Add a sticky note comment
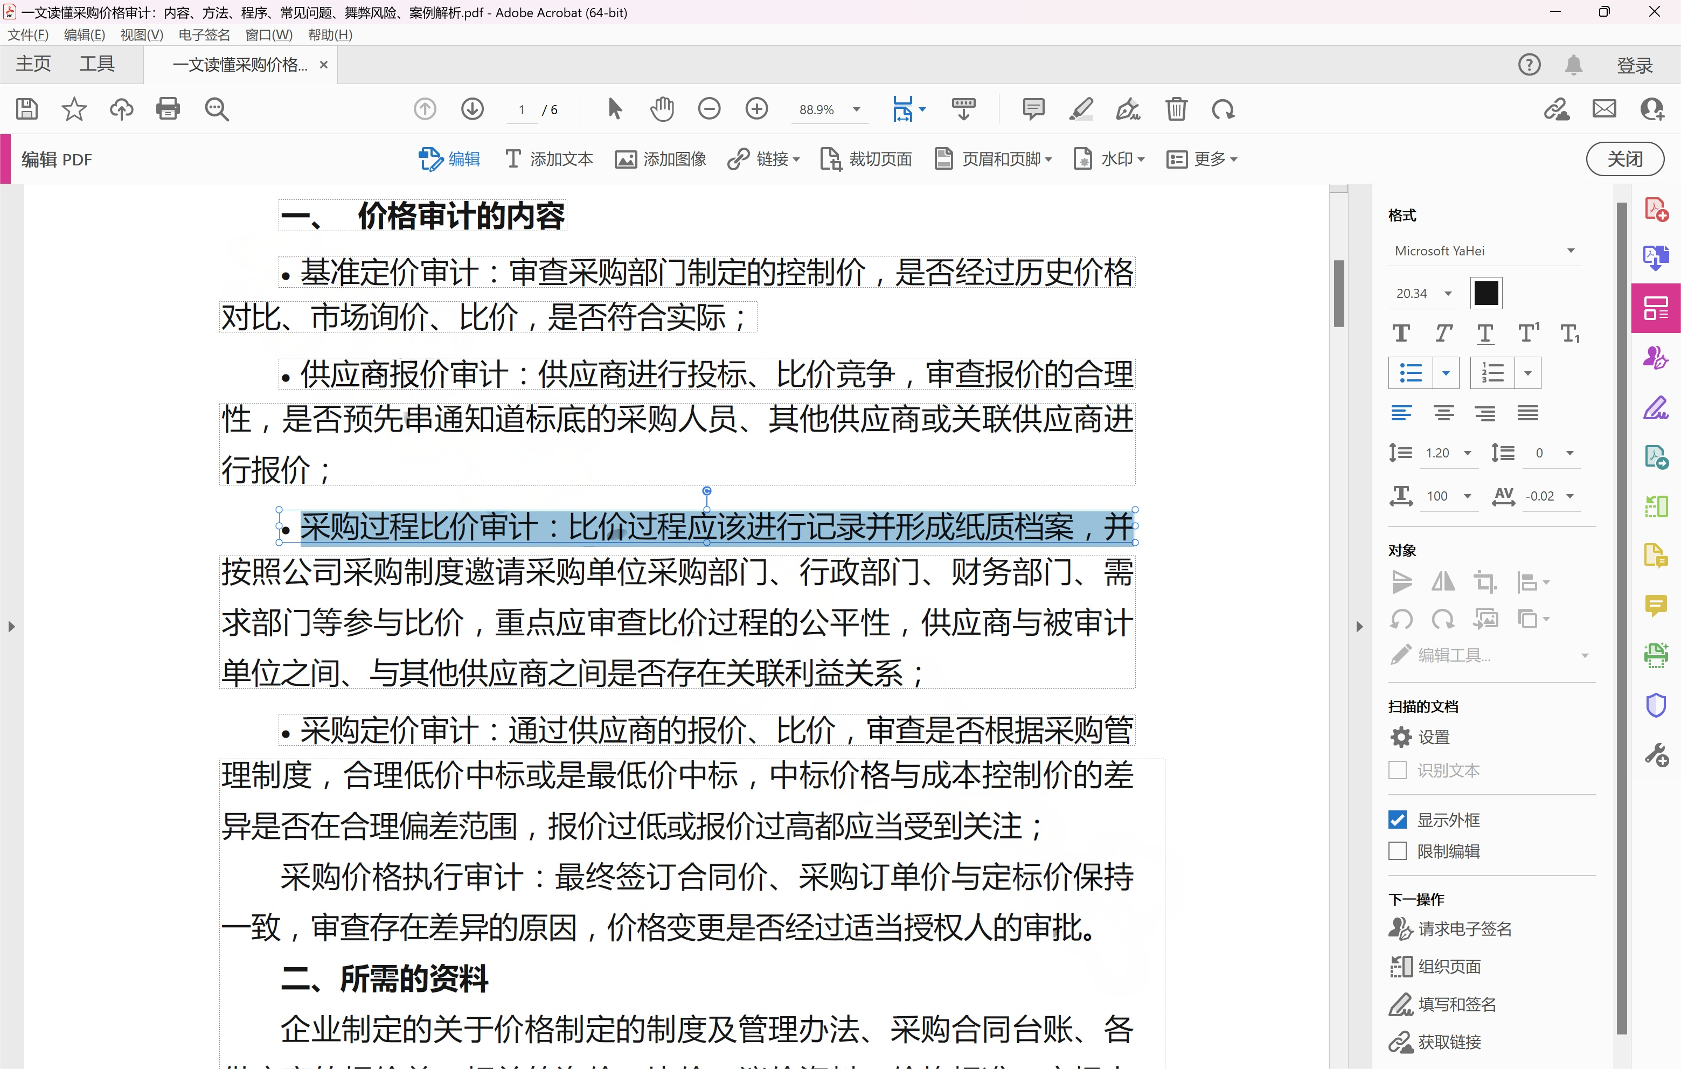Image resolution: width=1681 pixels, height=1069 pixels. [x=1033, y=109]
